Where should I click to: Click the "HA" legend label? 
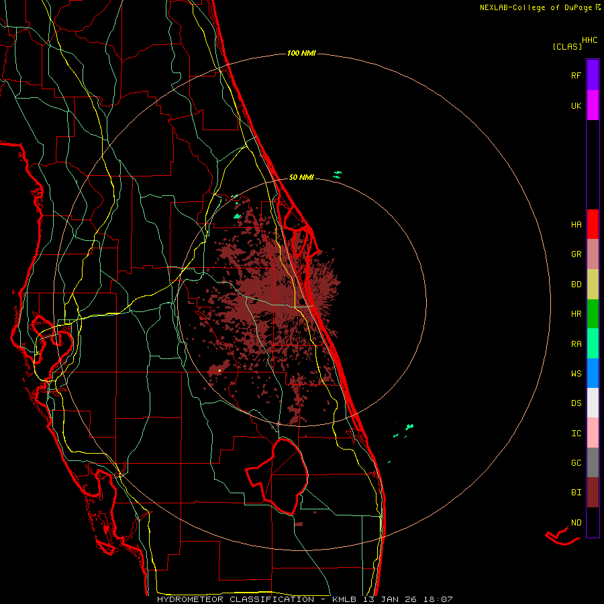pos(576,225)
